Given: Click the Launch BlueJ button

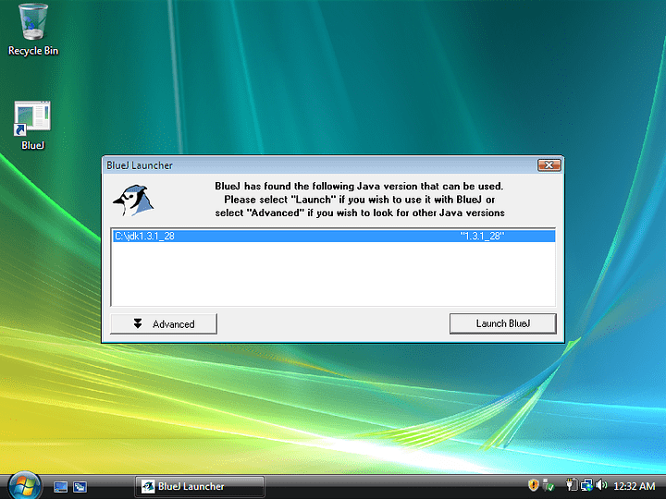Looking at the screenshot, I should tap(503, 323).
